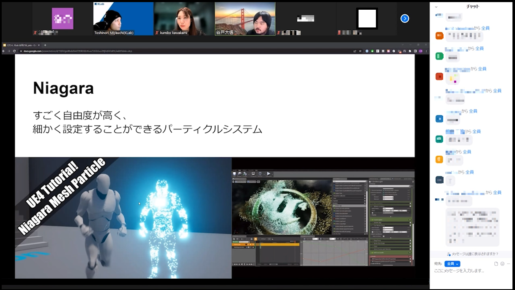The width and height of the screenshot is (515, 290).
Task: Open the browser extensions puzzle icon
Action: coord(409,51)
